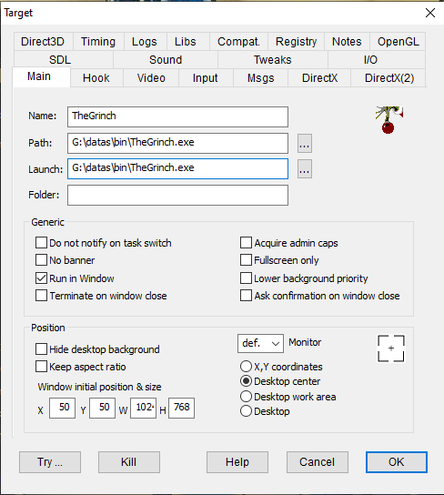The width and height of the screenshot is (444, 495).
Task: Confirm settings with OK button
Action: [397, 462]
